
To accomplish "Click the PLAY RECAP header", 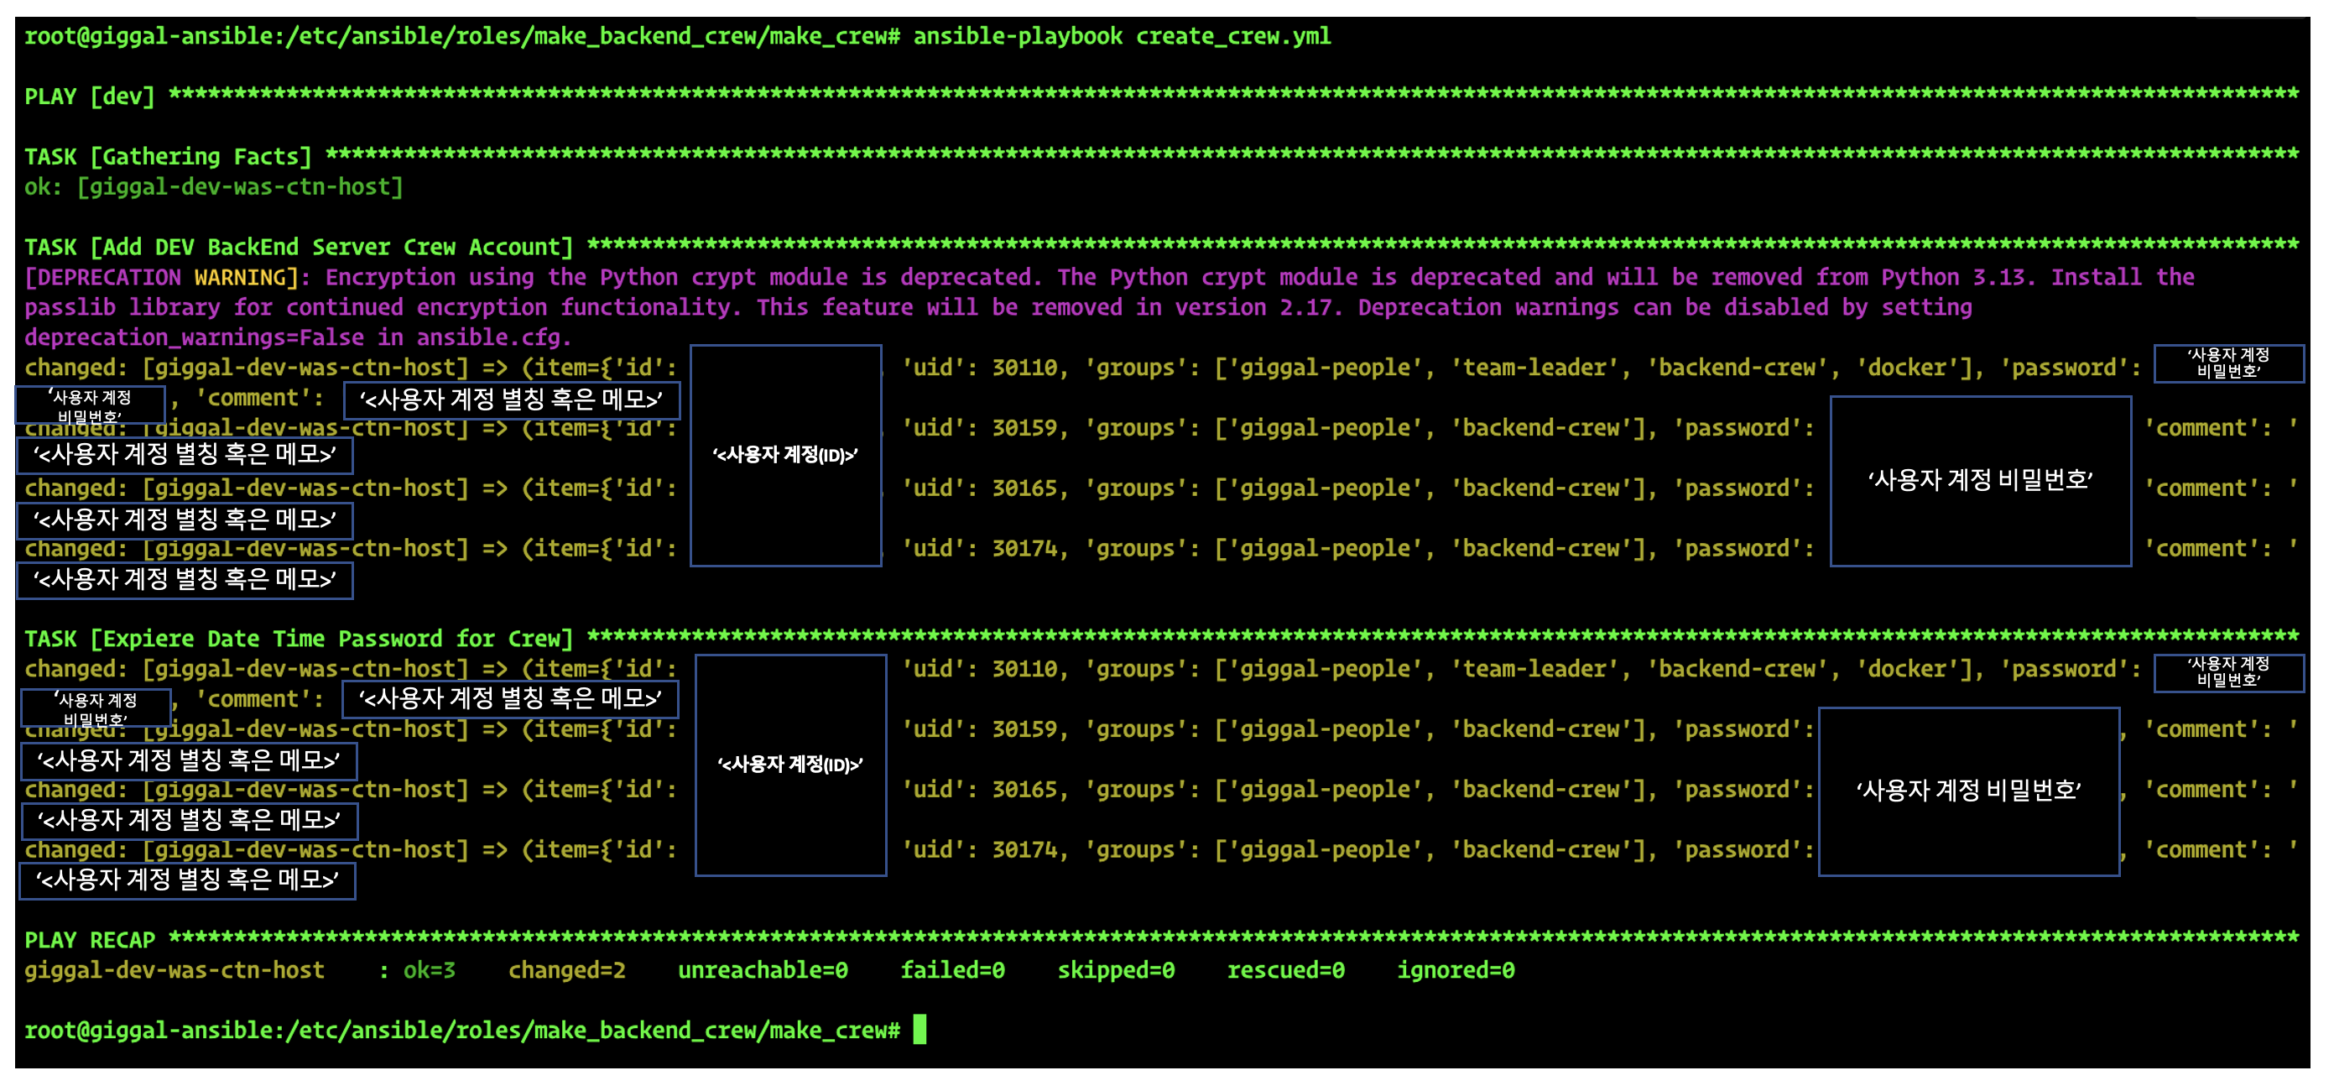I will click(x=90, y=939).
